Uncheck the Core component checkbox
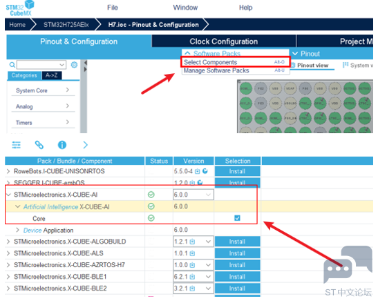378x303 pixels. click(237, 218)
